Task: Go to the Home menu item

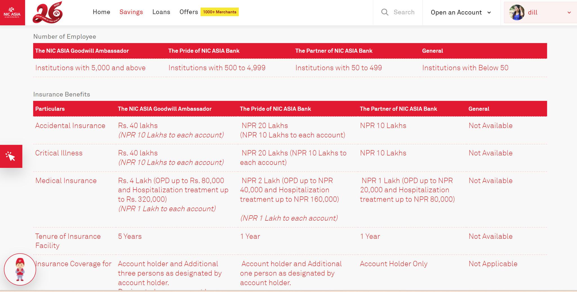Action: coord(101,12)
